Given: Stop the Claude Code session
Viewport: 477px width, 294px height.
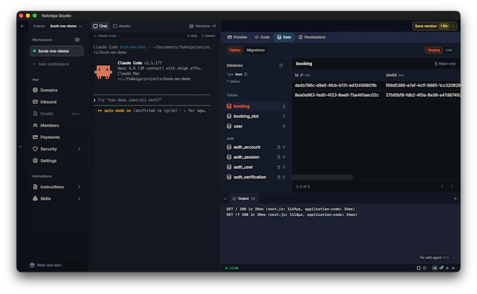Looking at the screenshot, I should click(192, 36).
